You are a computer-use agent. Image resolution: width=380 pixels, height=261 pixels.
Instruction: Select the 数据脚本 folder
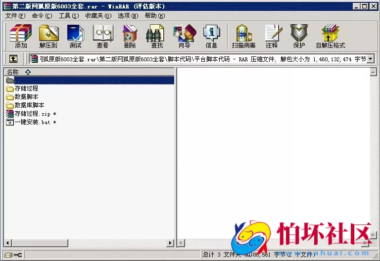(x=22, y=97)
